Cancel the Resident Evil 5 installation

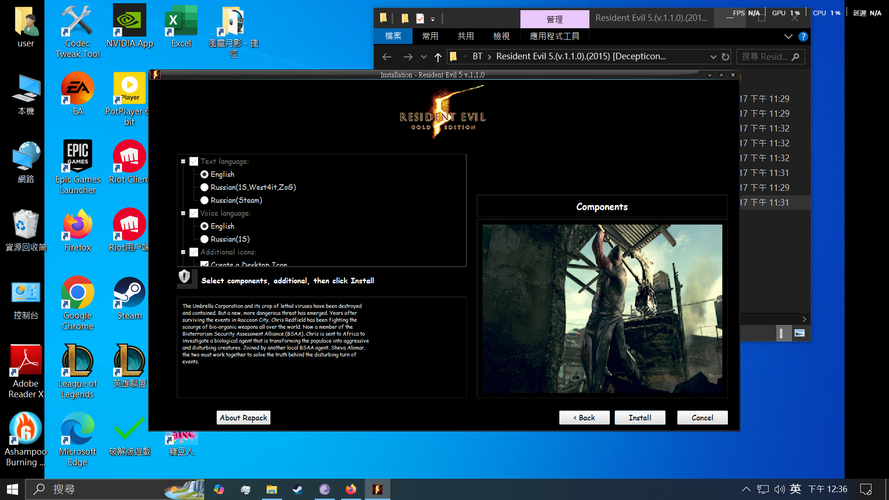[x=702, y=418]
